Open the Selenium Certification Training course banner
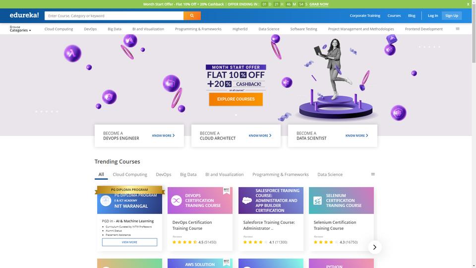Screen dimensions: 476x268 point(341,201)
